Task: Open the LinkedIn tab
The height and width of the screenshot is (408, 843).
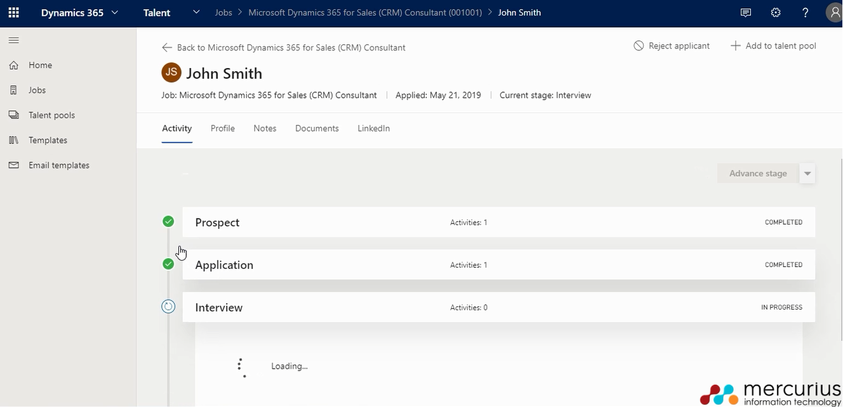Action: pyautogui.click(x=373, y=128)
